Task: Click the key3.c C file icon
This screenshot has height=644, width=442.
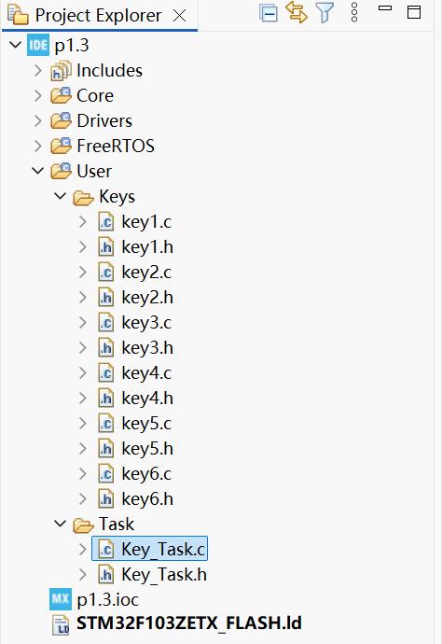Action: coord(106,322)
